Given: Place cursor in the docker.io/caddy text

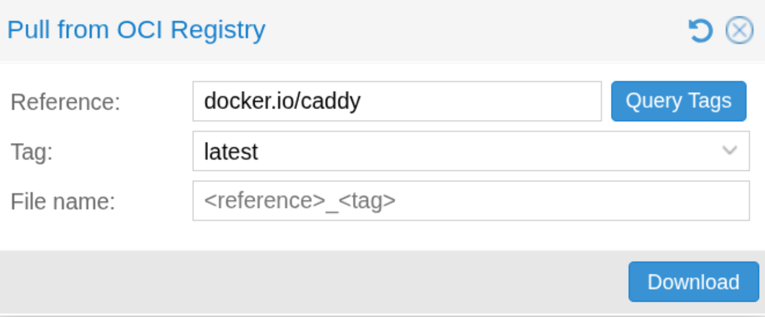Looking at the screenshot, I should pos(282,101).
